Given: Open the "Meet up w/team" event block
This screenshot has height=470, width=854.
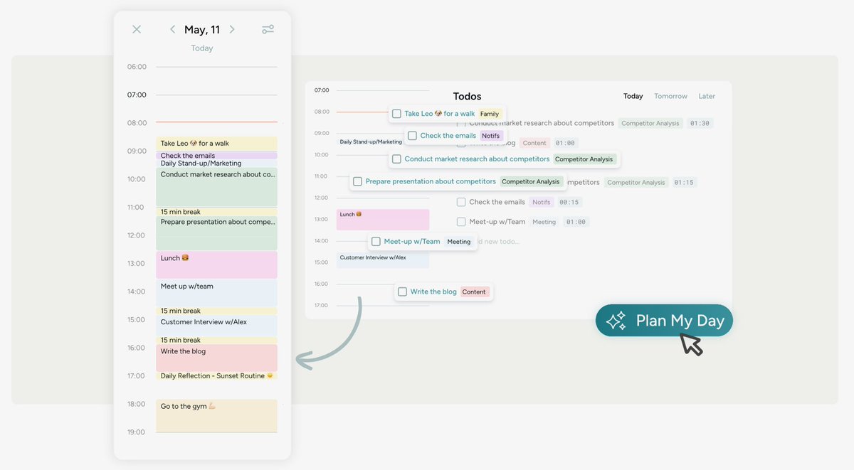Looking at the screenshot, I should 216,293.
